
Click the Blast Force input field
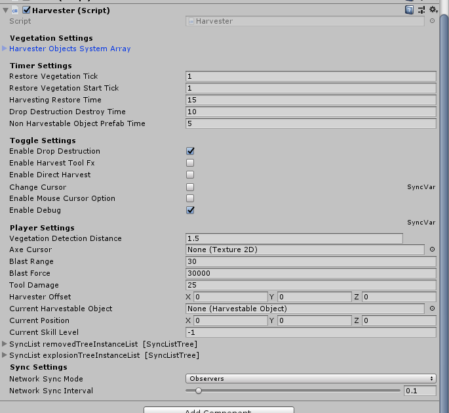click(x=311, y=273)
